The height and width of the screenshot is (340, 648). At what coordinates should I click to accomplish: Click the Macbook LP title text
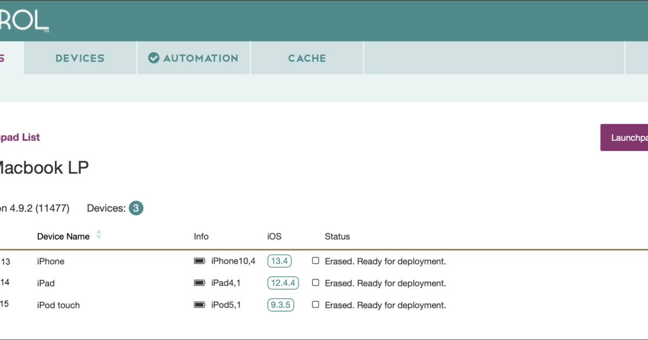(43, 167)
